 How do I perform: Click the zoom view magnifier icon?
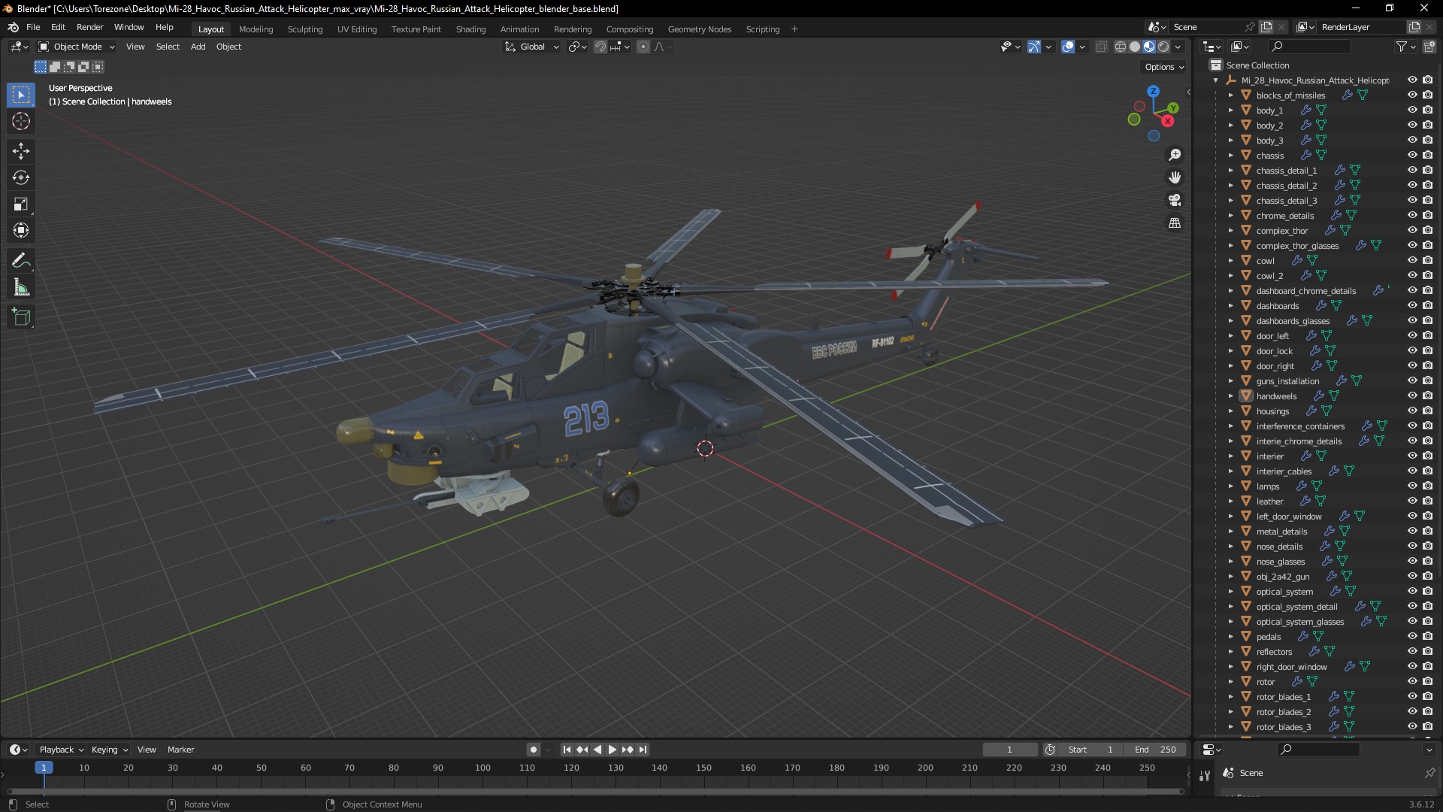coord(1175,155)
